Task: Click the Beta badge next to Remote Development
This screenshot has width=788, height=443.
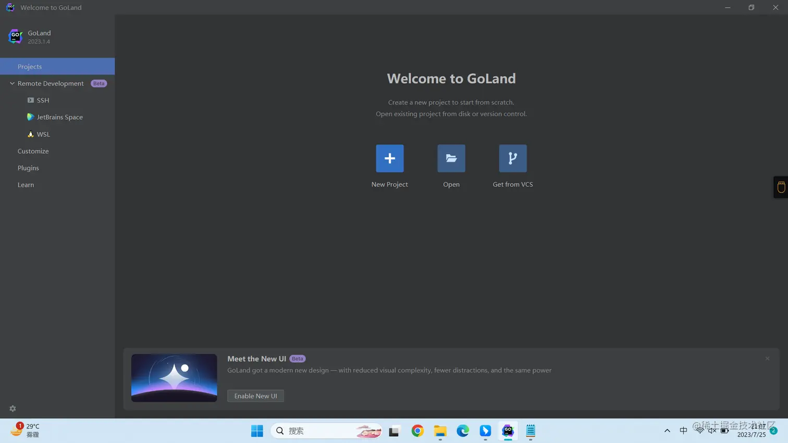Action: [98, 83]
